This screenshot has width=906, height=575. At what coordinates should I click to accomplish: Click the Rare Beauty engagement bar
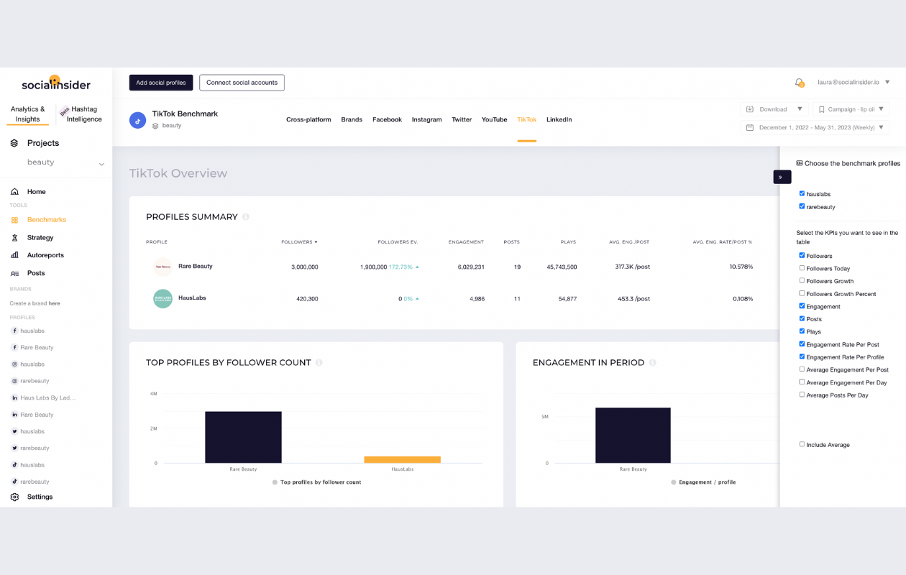(x=633, y=436)
